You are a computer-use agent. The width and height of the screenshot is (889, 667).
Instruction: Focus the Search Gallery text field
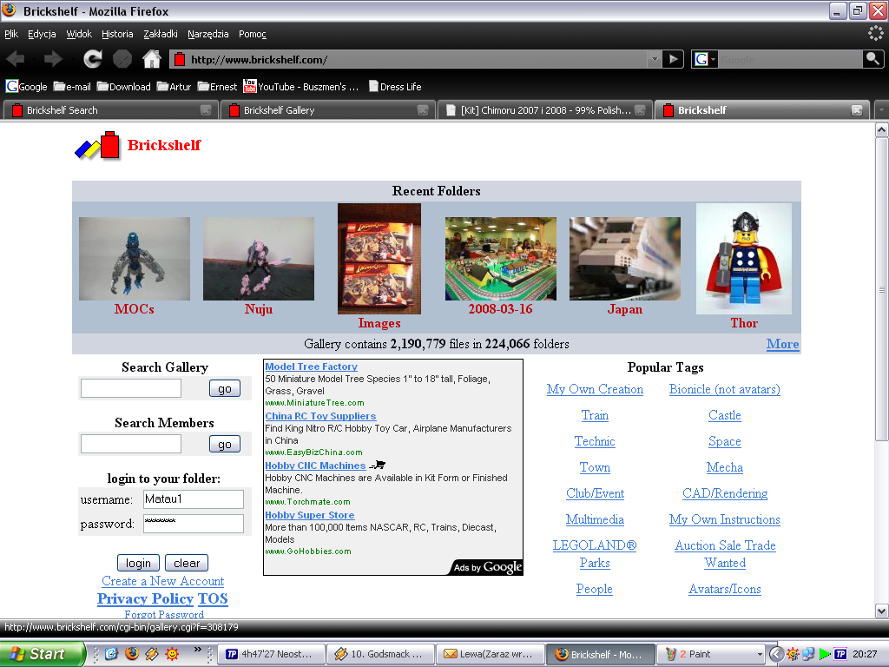(x=131, y=388)
